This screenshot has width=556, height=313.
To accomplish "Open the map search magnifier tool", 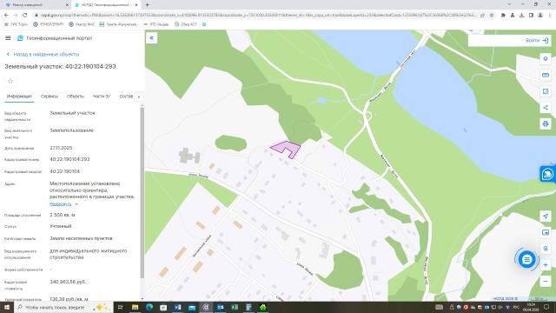I will coord(546,249).
